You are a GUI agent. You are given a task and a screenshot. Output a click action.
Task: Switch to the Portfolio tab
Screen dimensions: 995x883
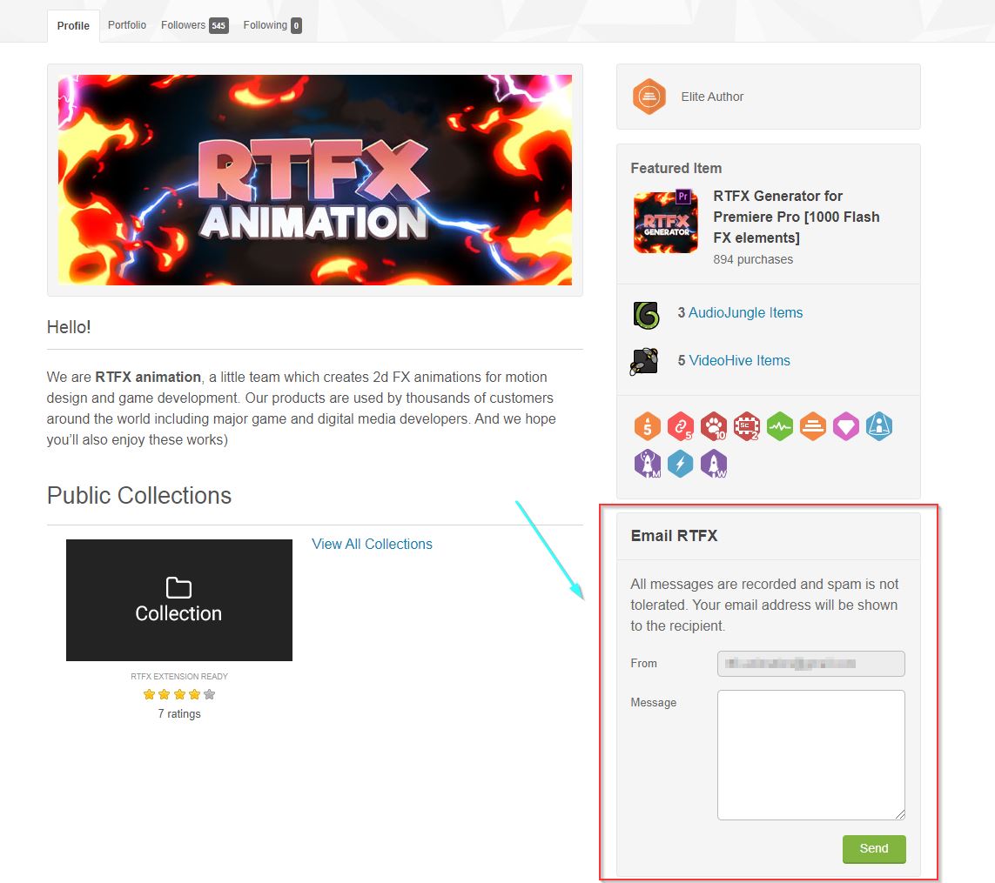point(127,25)
